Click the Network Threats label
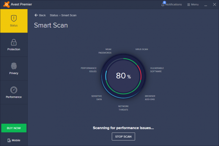 click(x=123, y=108)
